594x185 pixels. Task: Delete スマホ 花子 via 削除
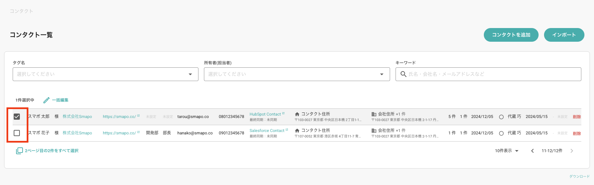point(577,133)
